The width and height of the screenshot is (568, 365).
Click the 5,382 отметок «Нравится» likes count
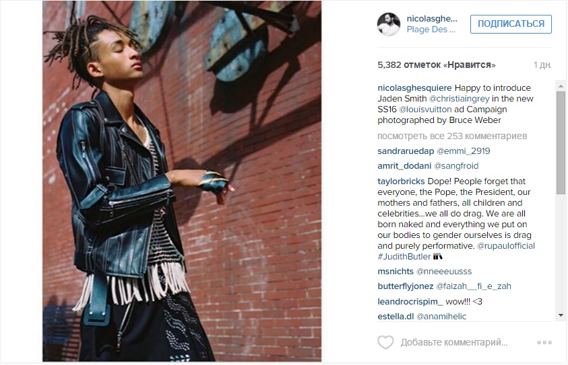pyautogui.click(x=437, y=65)
